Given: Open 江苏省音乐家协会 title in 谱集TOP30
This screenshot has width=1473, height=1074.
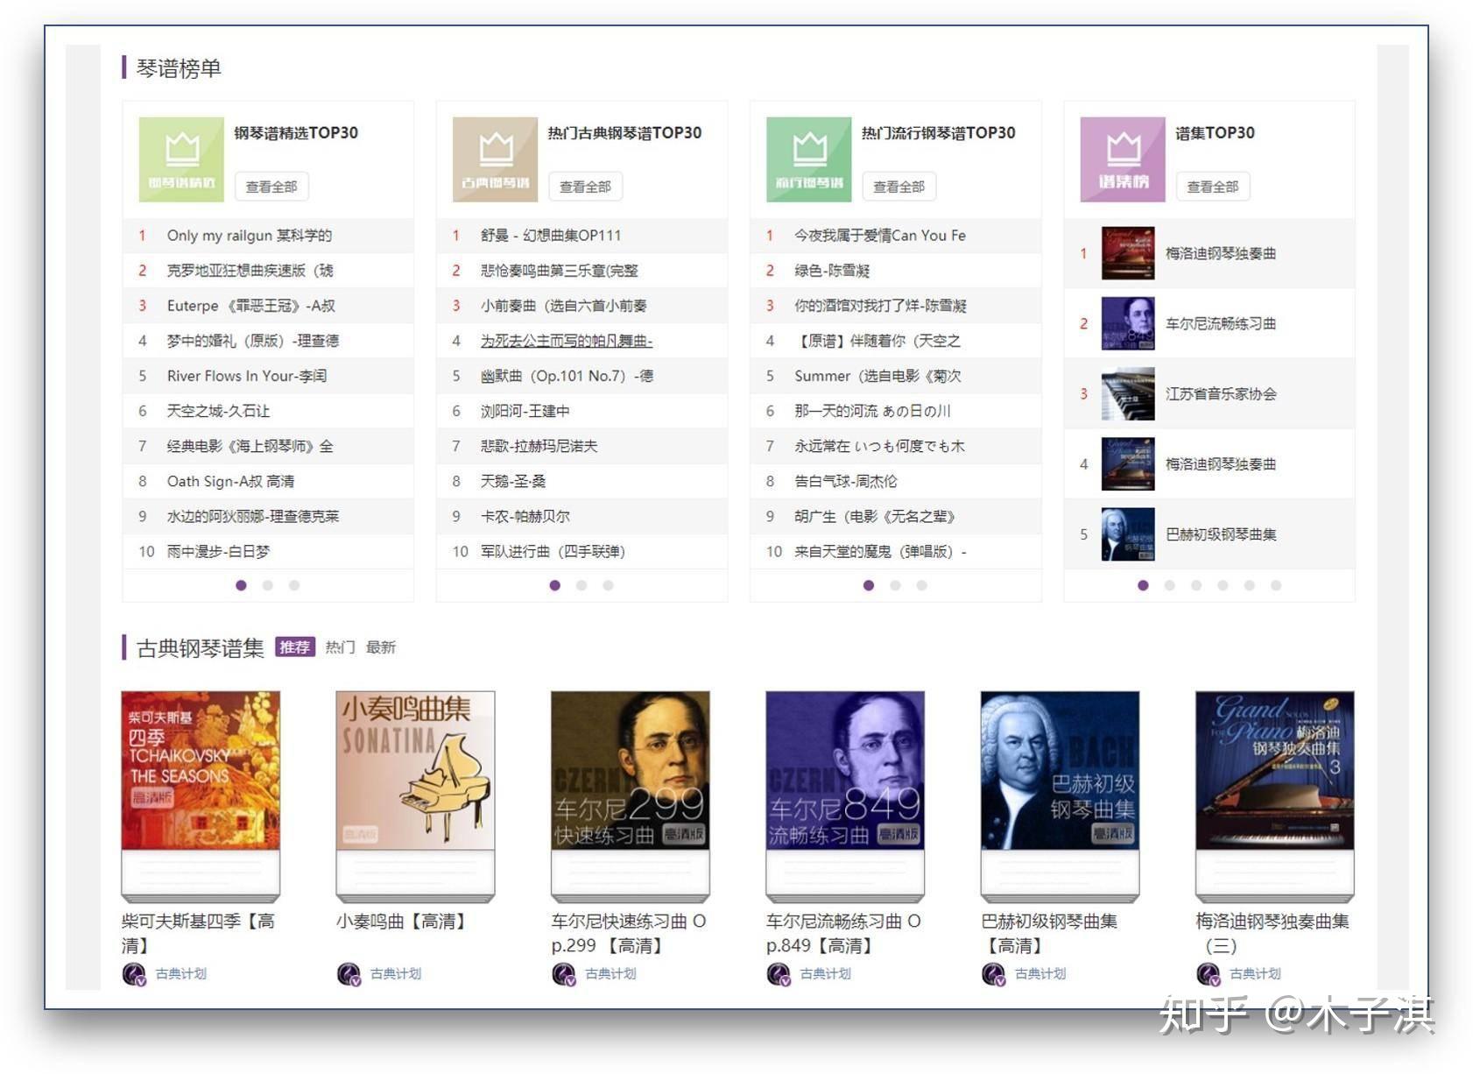Looking at the screenshot, I should (1221, 393).
